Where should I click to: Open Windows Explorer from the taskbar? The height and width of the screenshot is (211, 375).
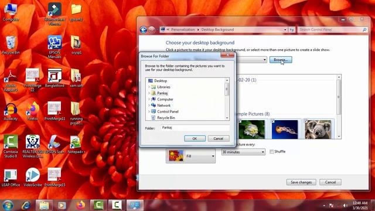click(x=44, y=205)
